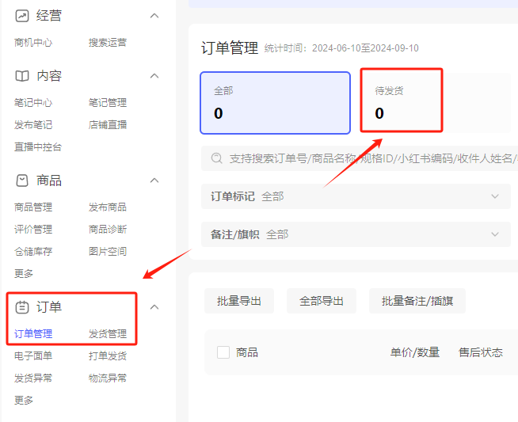Click 更多 under 订单 section
518x422 pixels.
24,400
